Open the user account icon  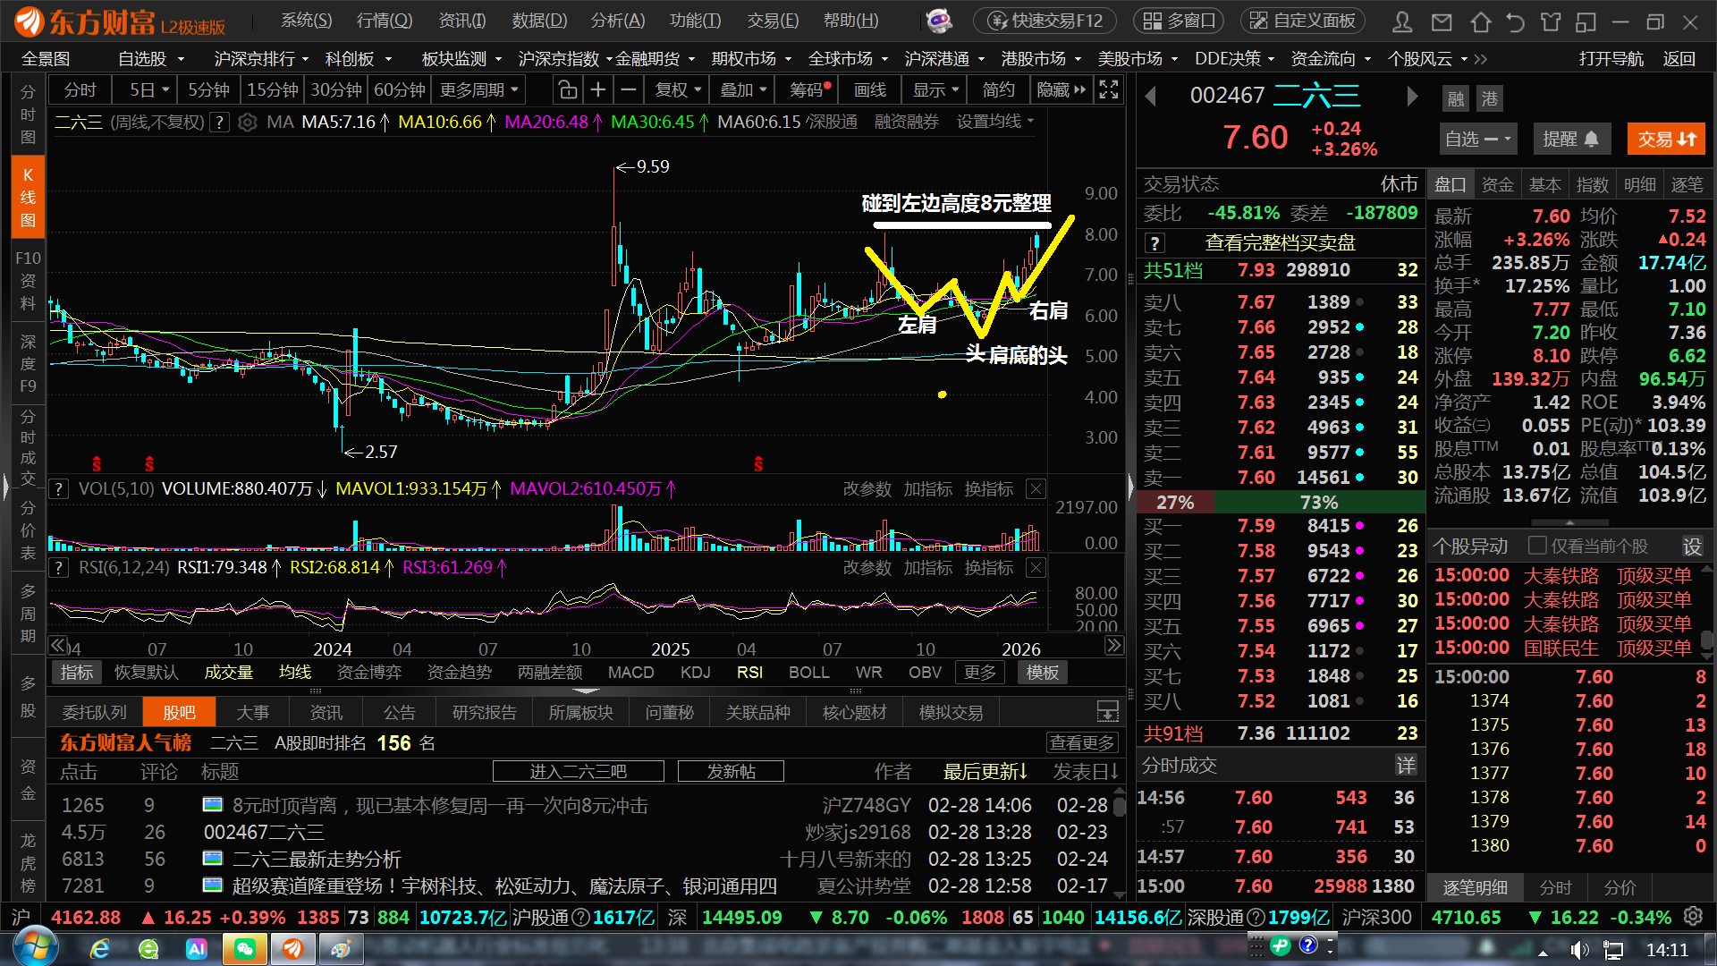click(1403, 21)
